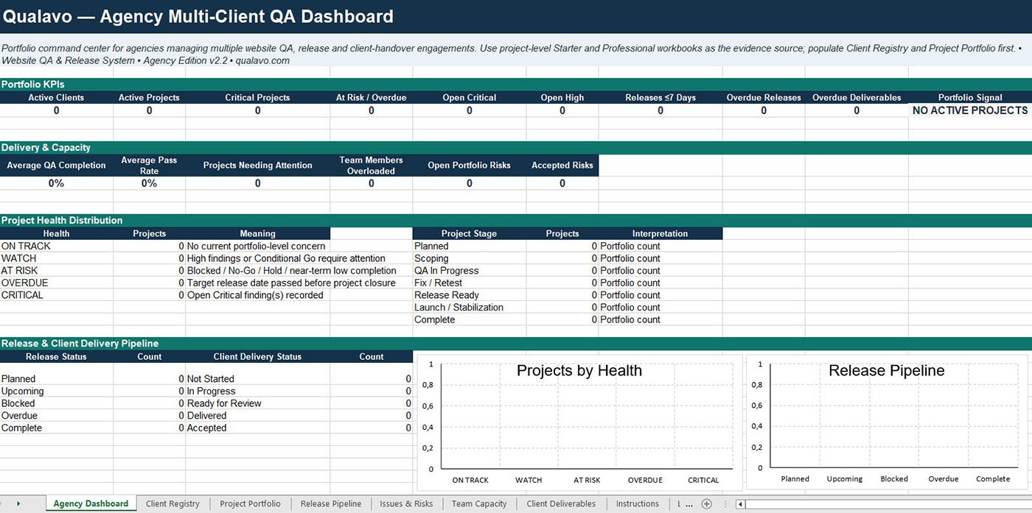Screen dimensions: 1032x513
Task: Select the Agency Dashboard sheet tab
Action: click(91, 504)
